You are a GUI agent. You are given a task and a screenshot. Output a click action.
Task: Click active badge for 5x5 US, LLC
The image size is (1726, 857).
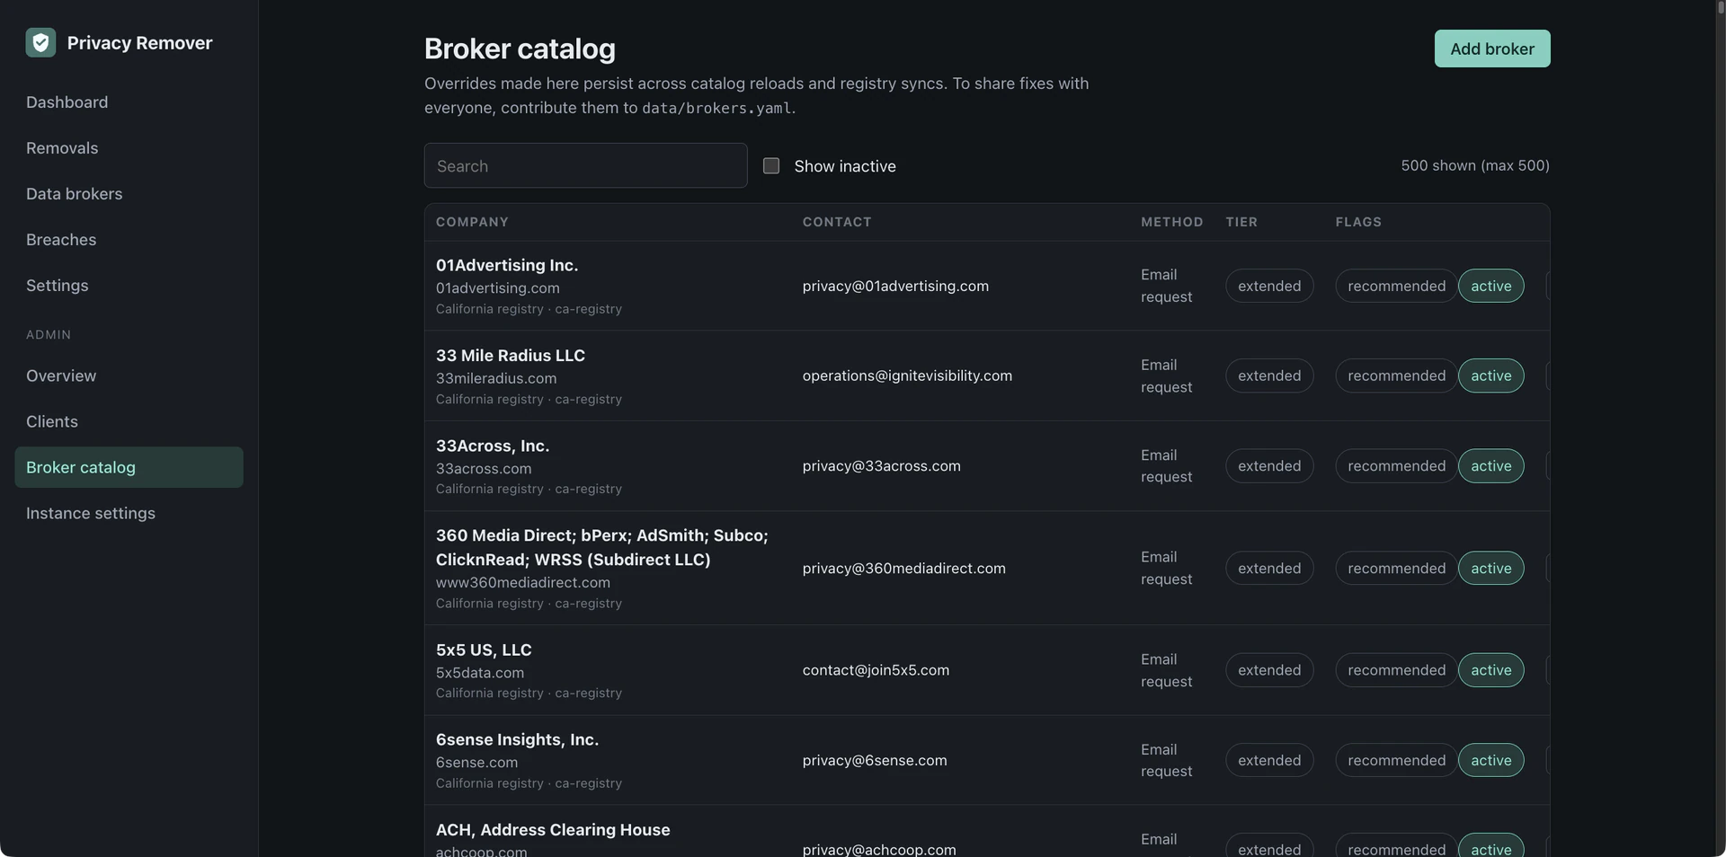point(1491,670)
